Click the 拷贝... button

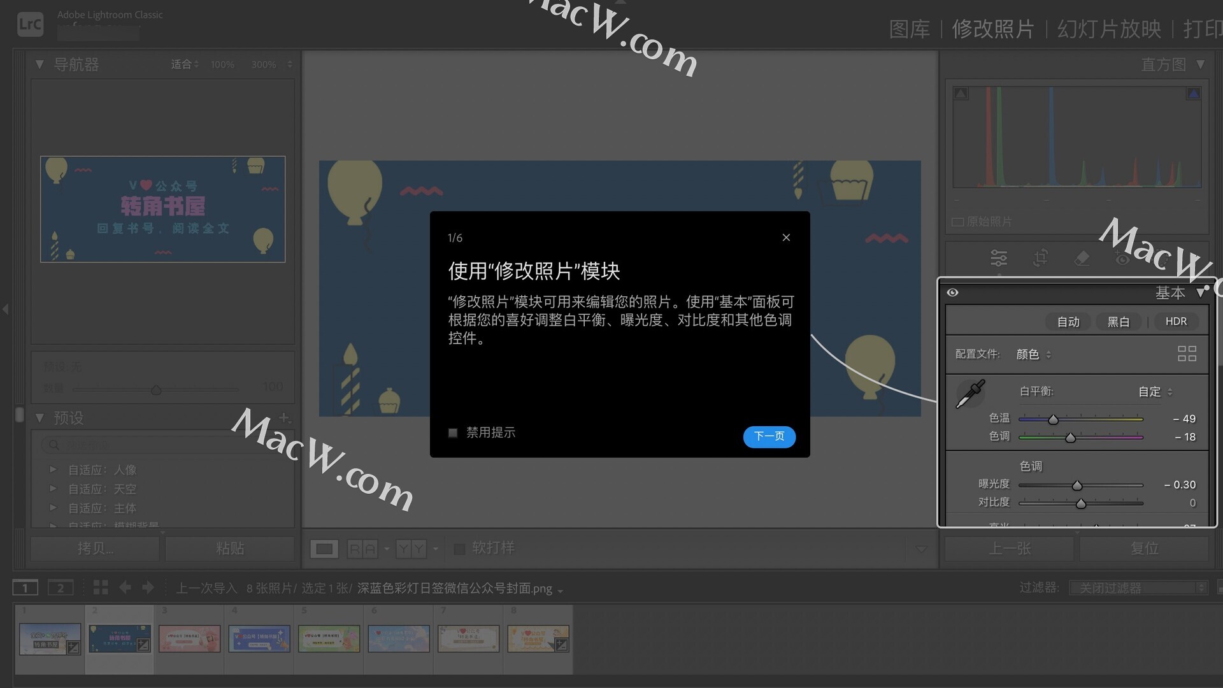tap(96, 548)
